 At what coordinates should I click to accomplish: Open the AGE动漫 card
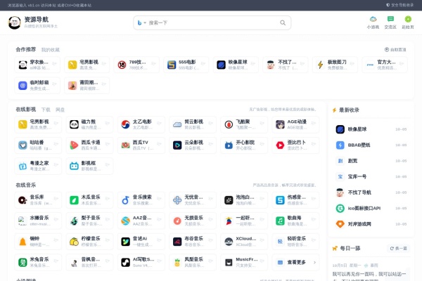pos(295,124)
